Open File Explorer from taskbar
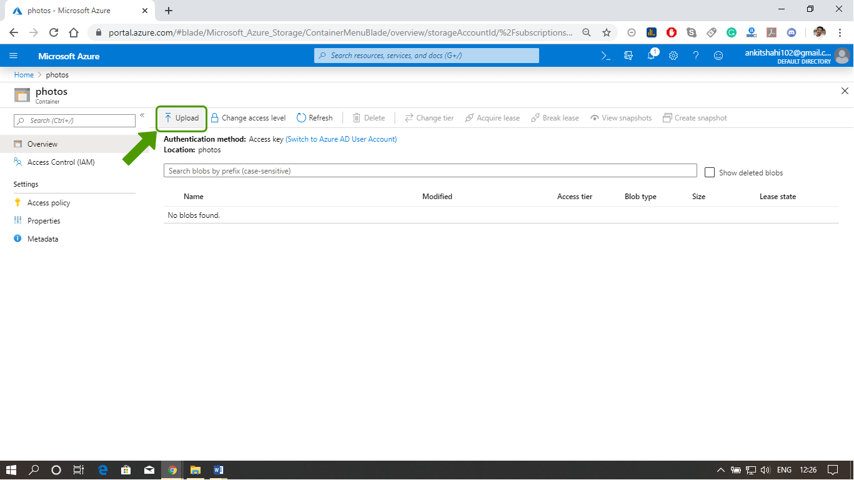This screenshot has height=480, width=854. pyautogui.click(x=195, y=470)
